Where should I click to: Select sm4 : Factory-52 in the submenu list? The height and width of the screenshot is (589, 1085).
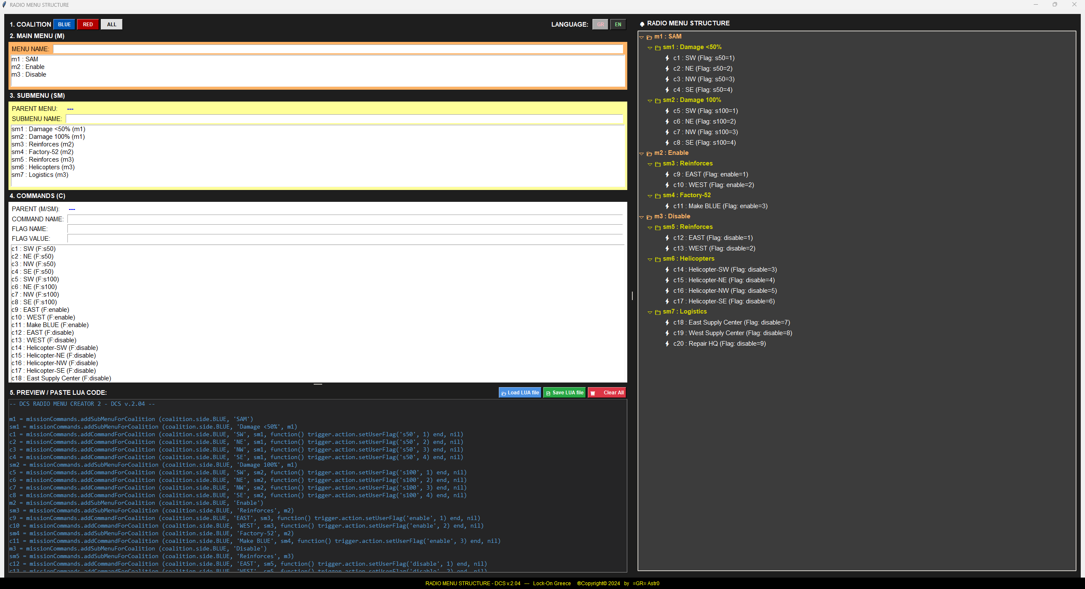pos(43,151)
